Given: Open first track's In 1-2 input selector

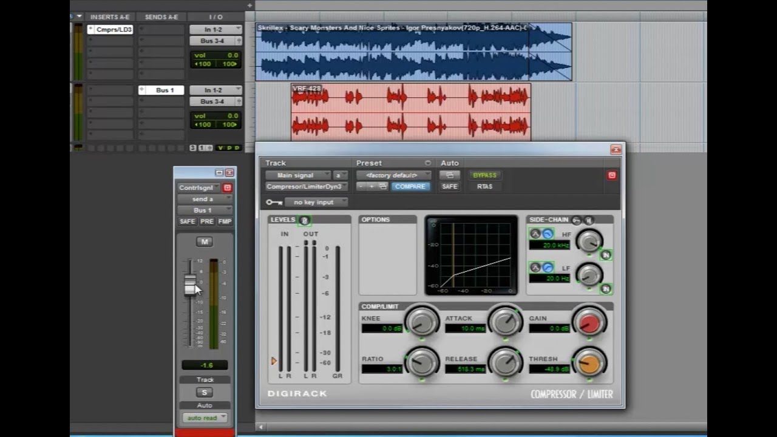Looking at the screenshot, I should [215, 29].
